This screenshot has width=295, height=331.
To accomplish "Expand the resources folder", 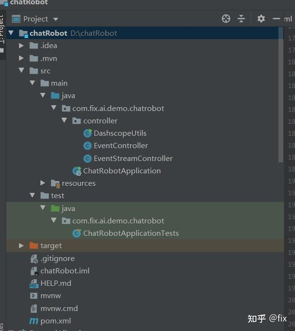I will pyautogui.click(x=43, y=183).
